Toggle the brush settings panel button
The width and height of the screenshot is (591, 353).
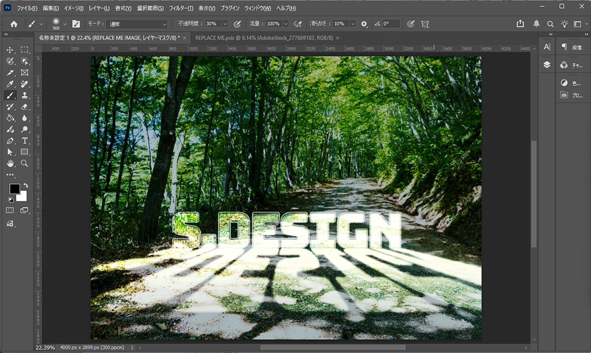tap(76, 24)
